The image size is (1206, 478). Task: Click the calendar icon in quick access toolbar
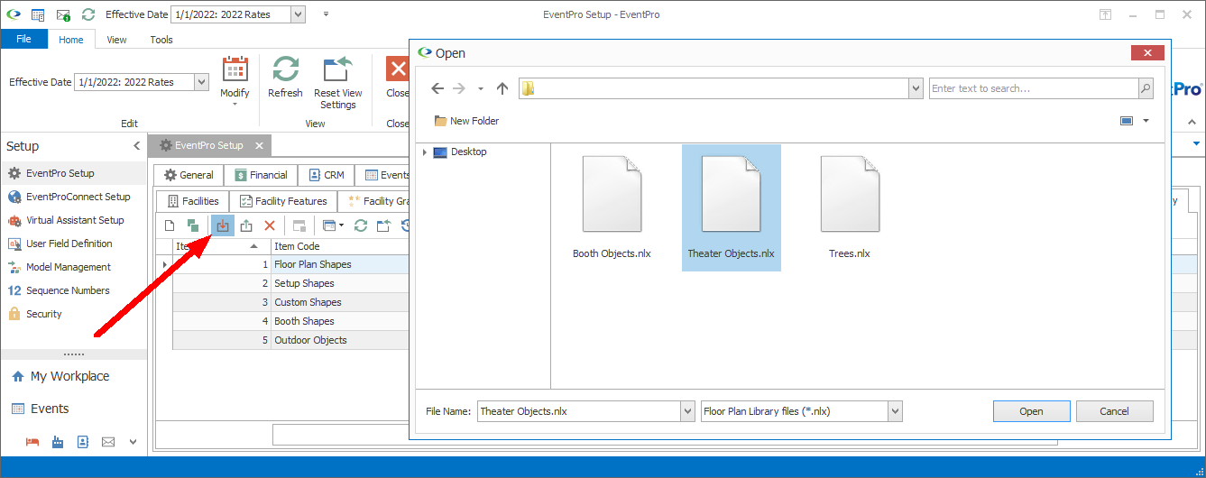coord(38,14)
